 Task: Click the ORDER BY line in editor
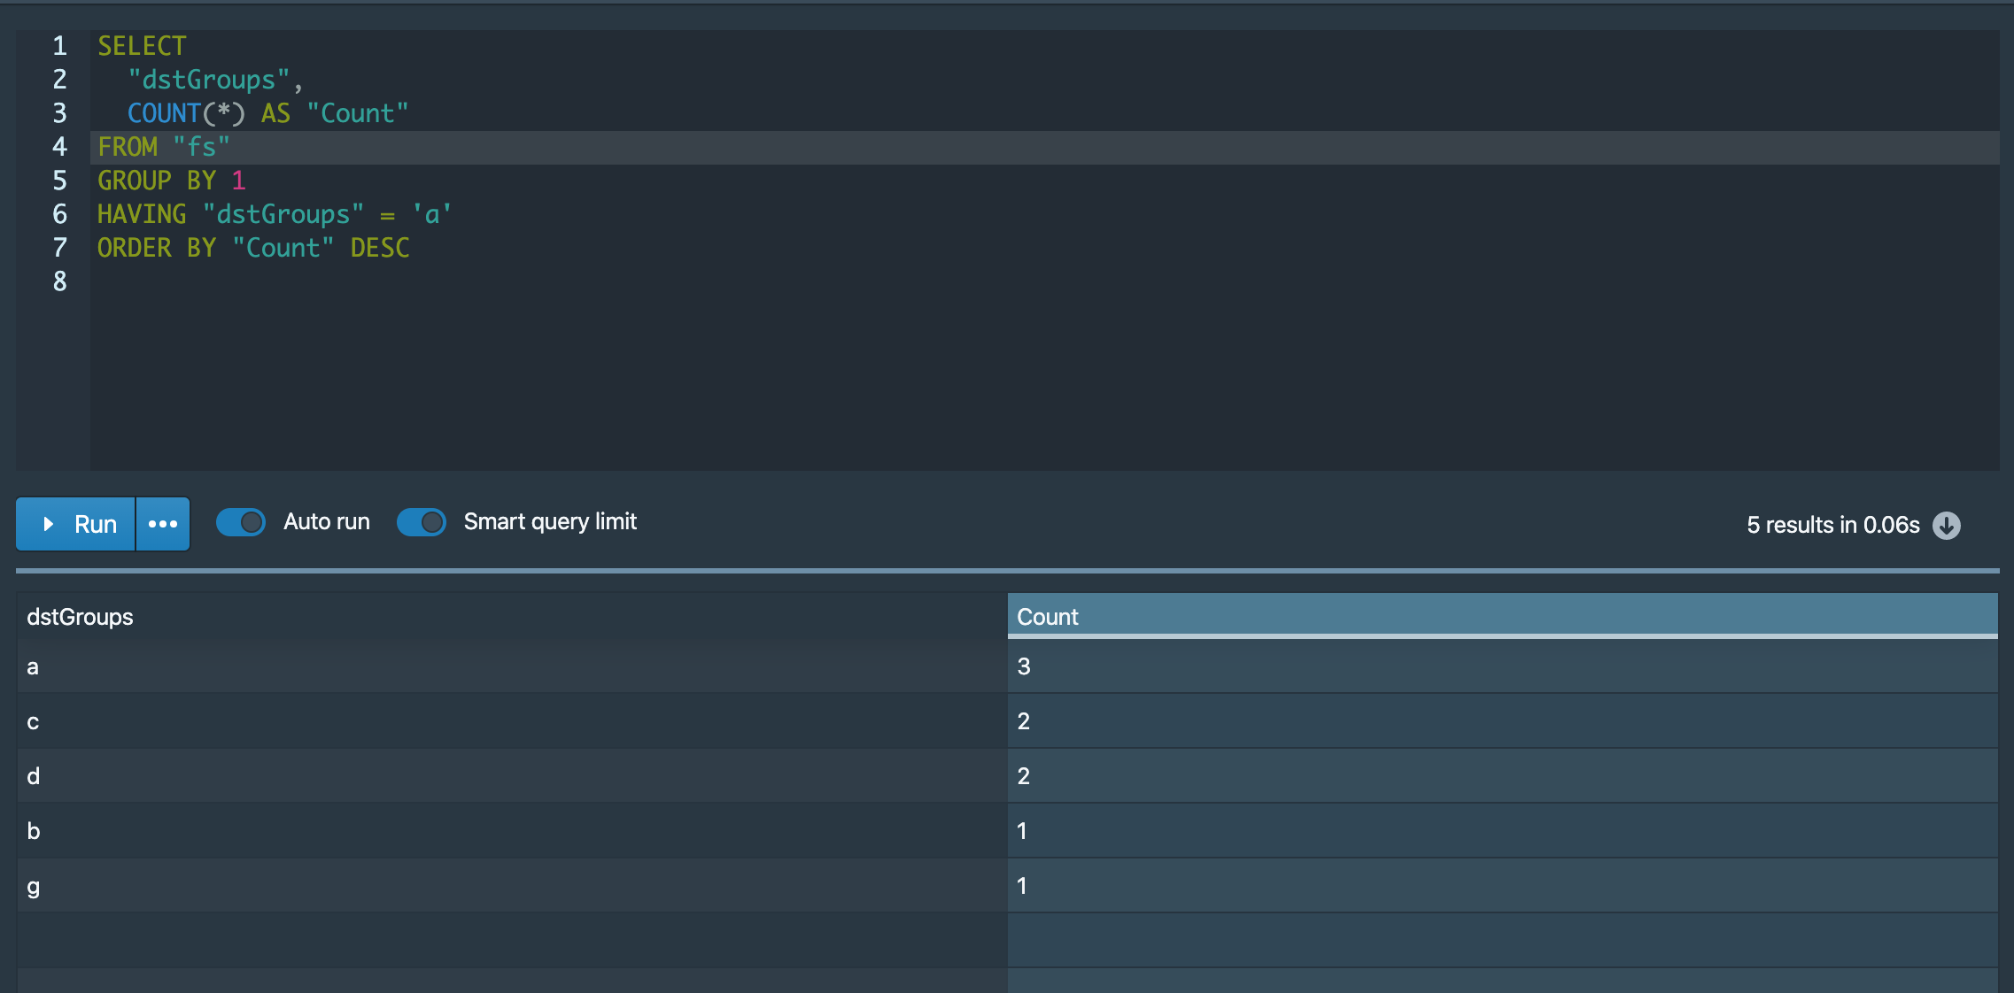(x=156, y=248)
